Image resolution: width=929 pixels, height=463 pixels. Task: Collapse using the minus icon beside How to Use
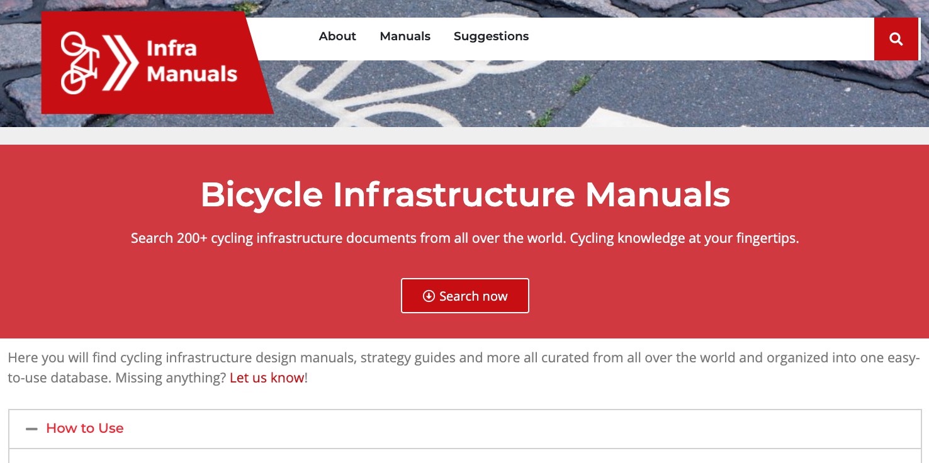(x=31, y=428)
